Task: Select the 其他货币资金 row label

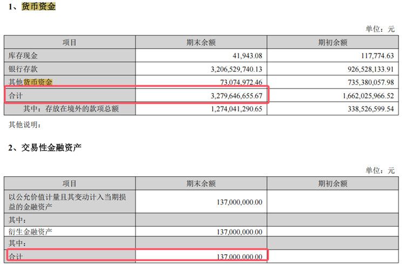Action: [x=31, y=82]
